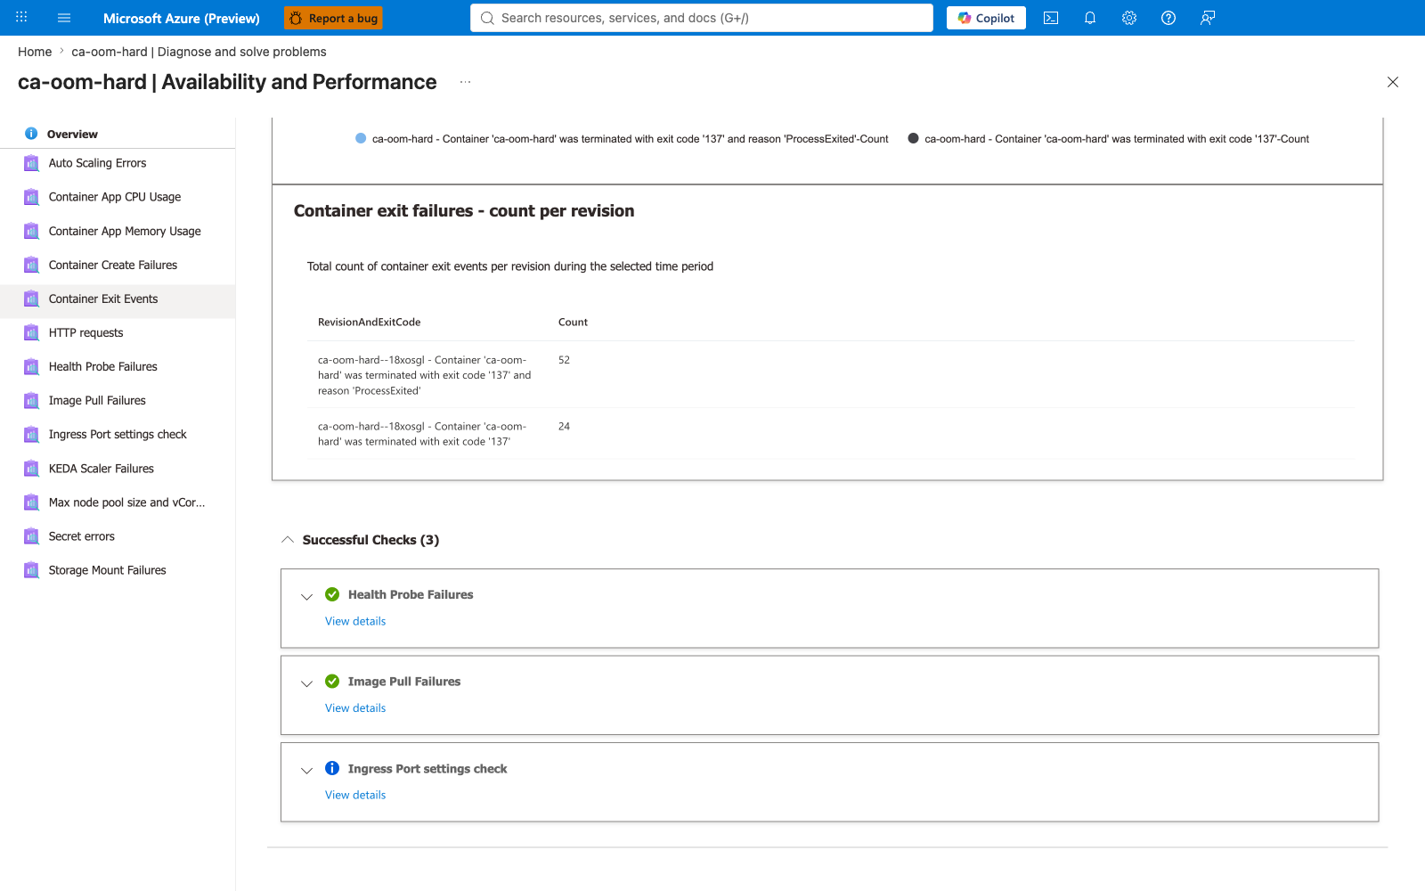1425x891 pixels.
Task: Click the RevisionAndExitCode column header
Action: pyautogui.click(x=369, y=323)
